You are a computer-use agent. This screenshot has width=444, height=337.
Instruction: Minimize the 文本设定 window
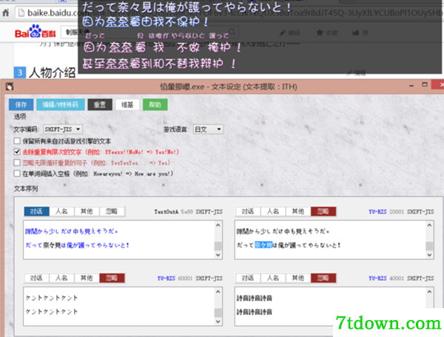(411, 85)
